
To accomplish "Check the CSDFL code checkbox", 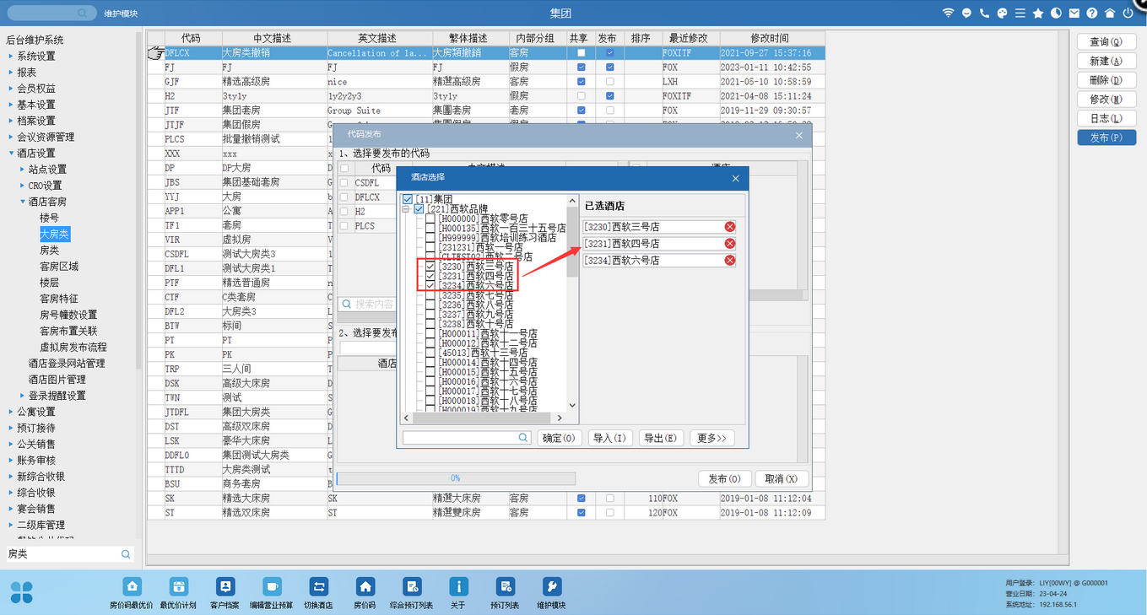I will [x=344, y=183].
